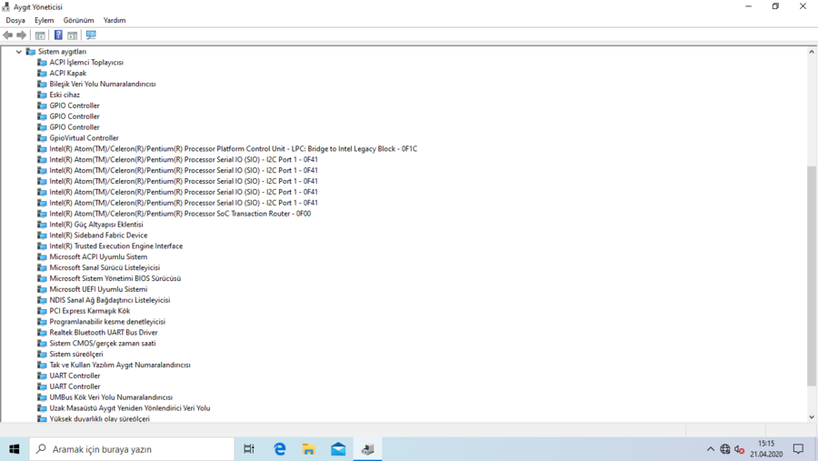Screen dimensions: 818x461
Task: Select PCI Express Karmaşık Kök
Action: (x=90, y=311)
